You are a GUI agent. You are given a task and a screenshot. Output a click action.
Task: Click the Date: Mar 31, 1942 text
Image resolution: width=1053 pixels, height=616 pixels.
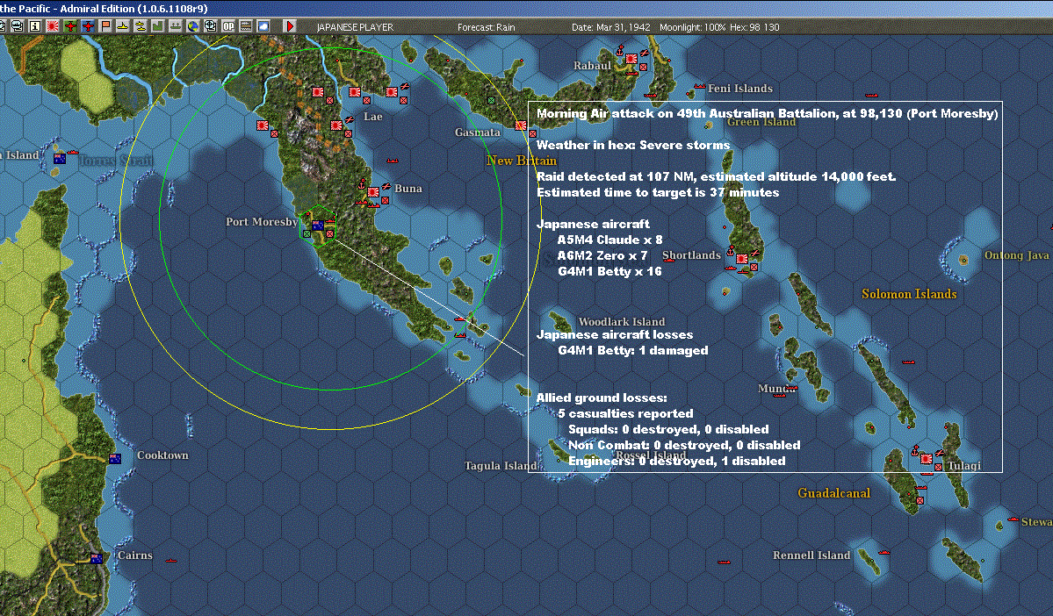tap(611, 27)
